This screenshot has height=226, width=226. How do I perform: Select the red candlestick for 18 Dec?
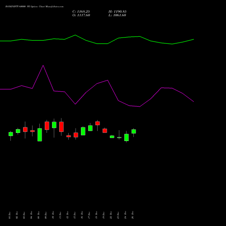98,123
